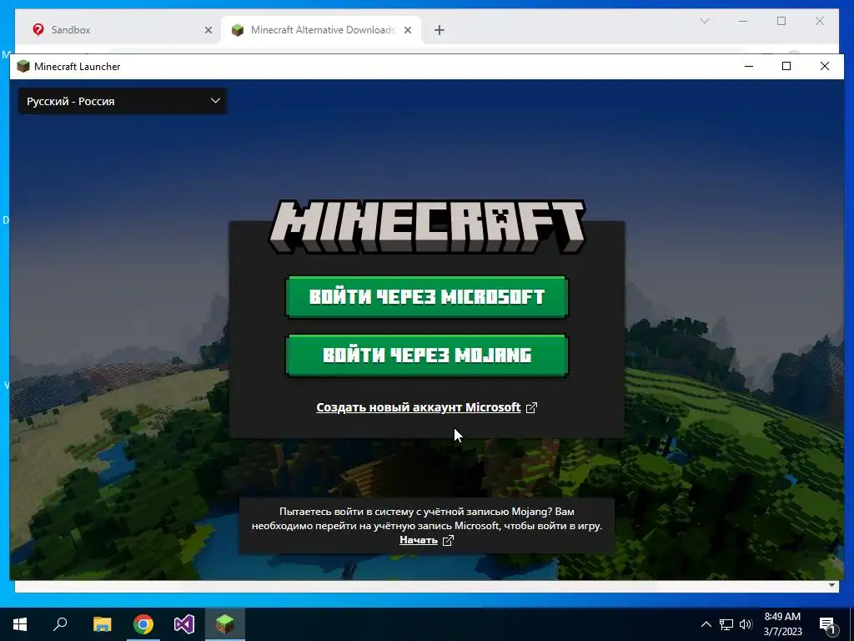The width and height of the screenshot is (854, 641).
Task: Switch to Minecraft Alternative Downloads tab
Action: (x=321, y=30)
